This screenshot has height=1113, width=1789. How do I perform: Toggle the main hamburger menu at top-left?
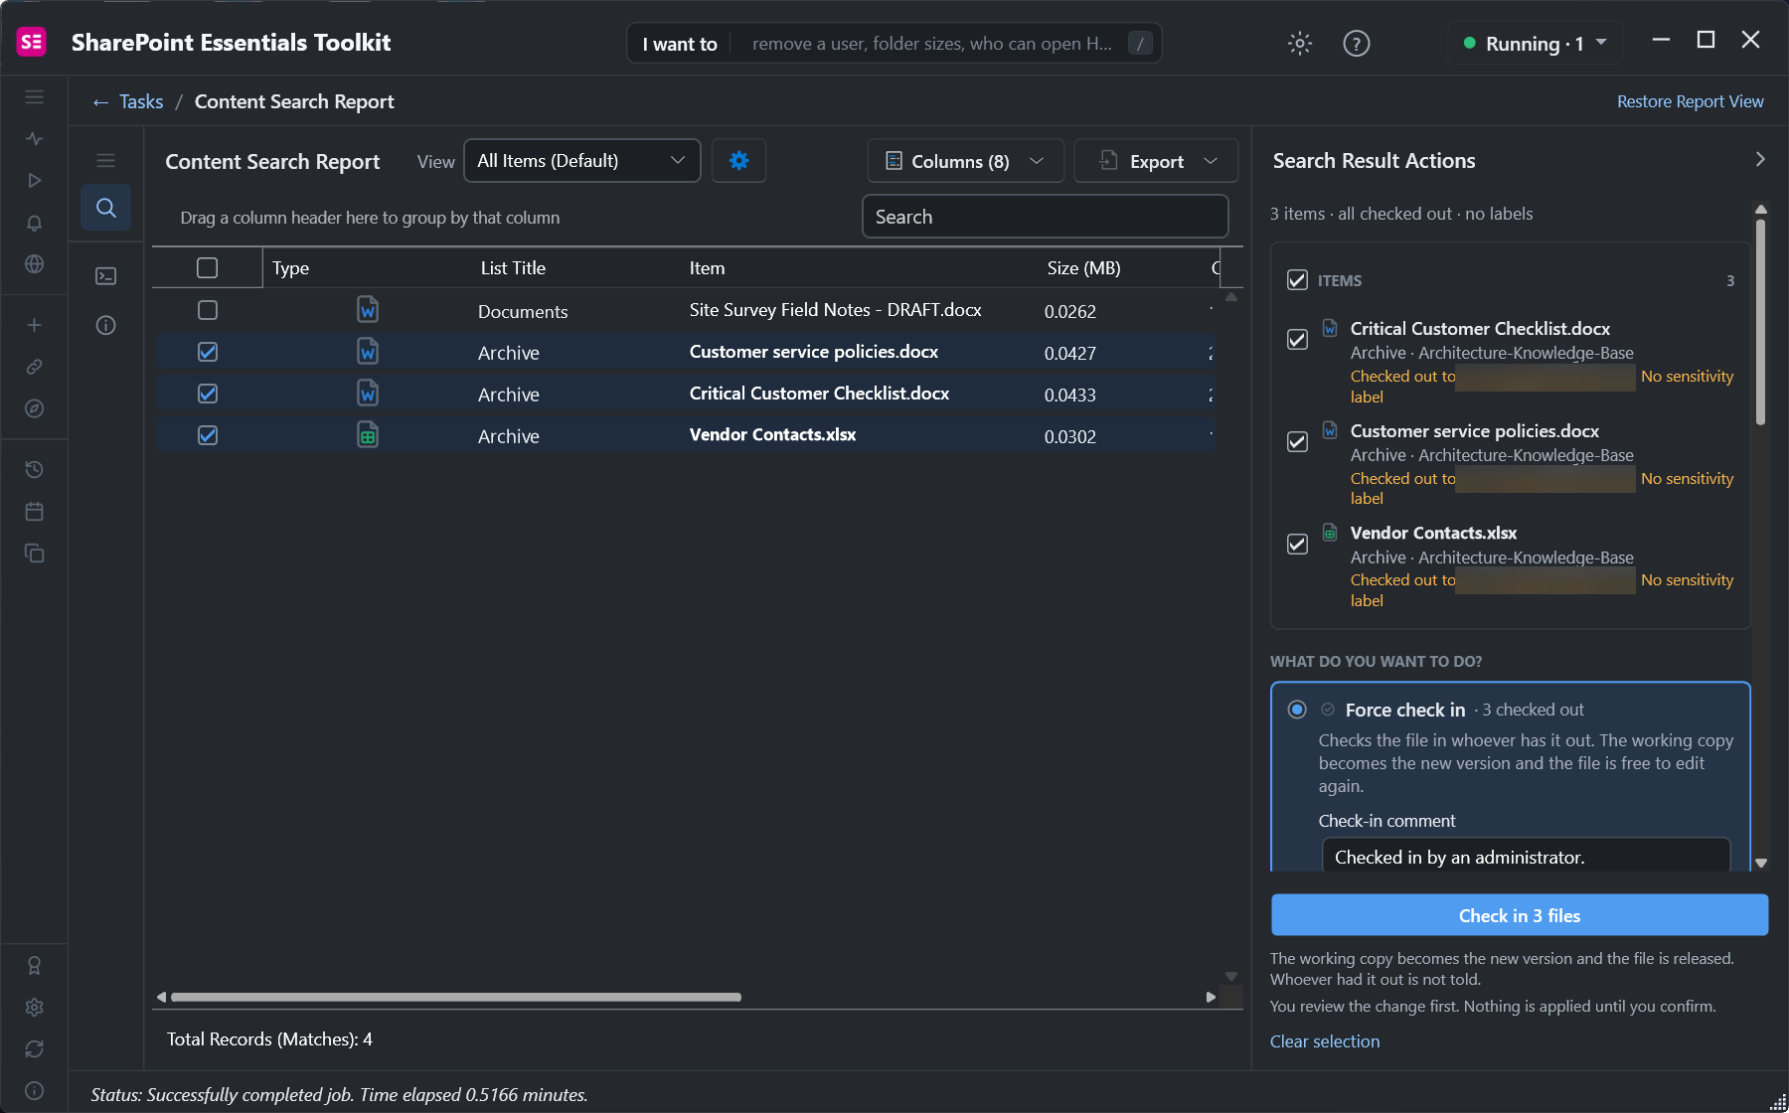coord(35,97)
